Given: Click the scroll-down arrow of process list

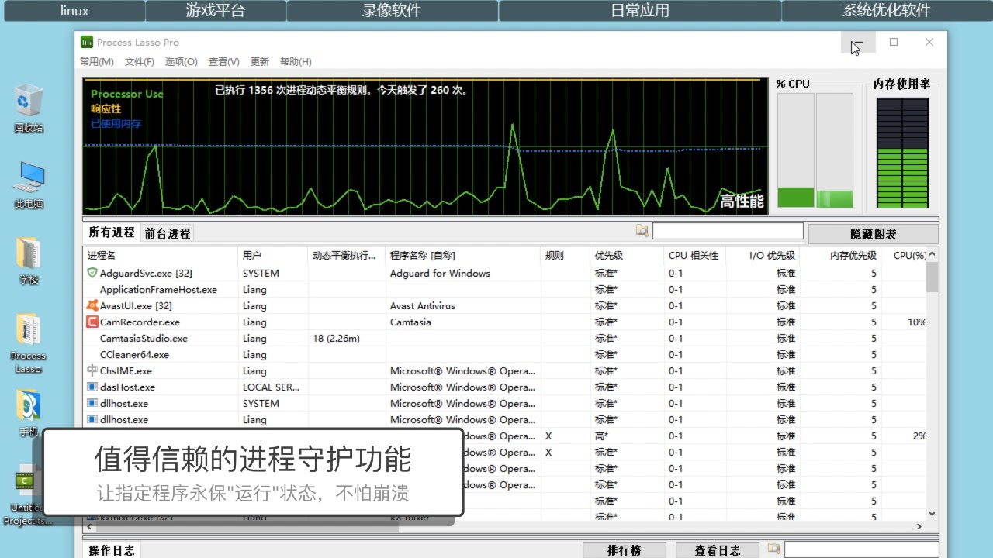Looking at the screenshot, I should click(x=932, y=513).
